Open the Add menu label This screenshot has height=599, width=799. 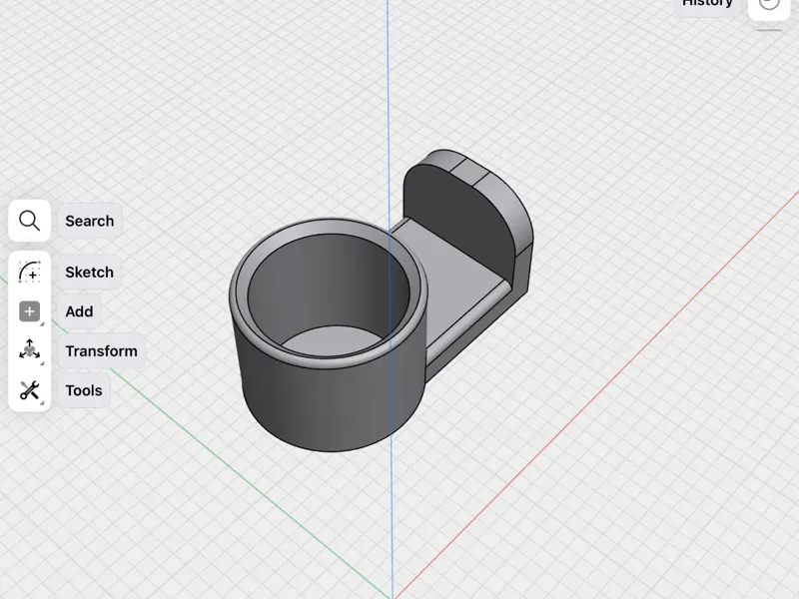[79, 311]
